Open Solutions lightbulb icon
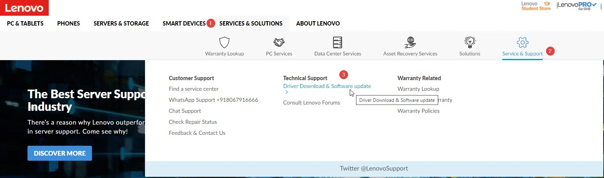The width and height of the screenshot is (604, 178). pos(470,42)
